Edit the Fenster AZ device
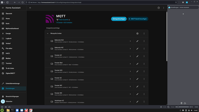 (x=137, y=56)
